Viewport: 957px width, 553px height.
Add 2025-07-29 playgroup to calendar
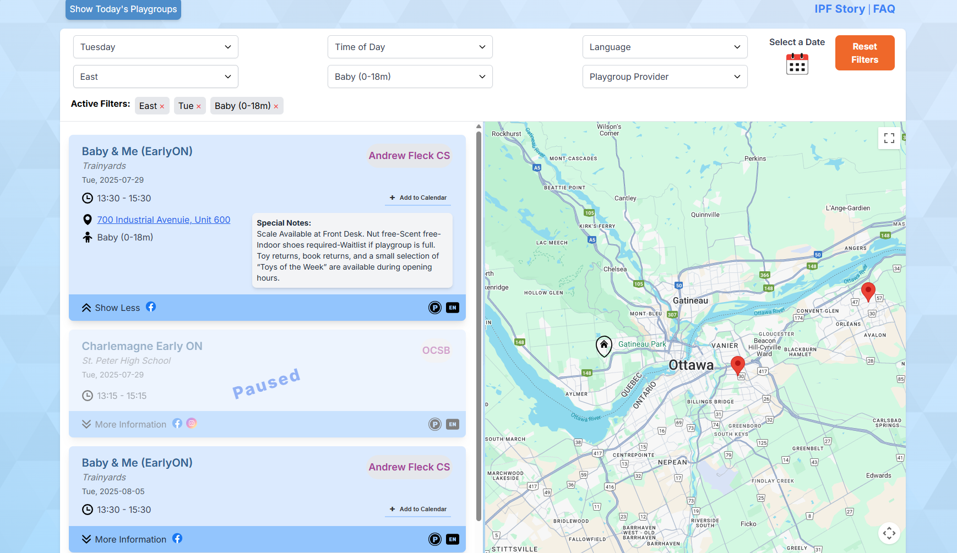click(418, 198)
